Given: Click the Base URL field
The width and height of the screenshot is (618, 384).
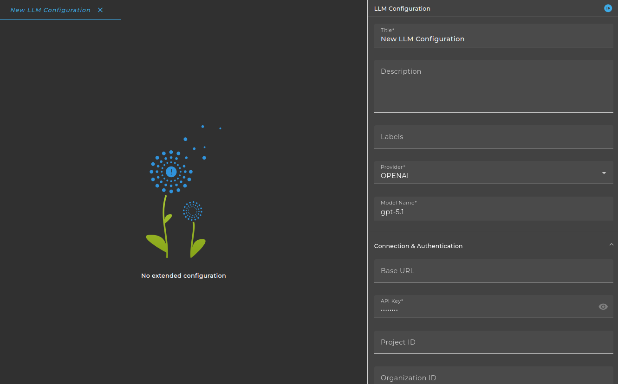Looking at the screenshot, I should point(494,270).
